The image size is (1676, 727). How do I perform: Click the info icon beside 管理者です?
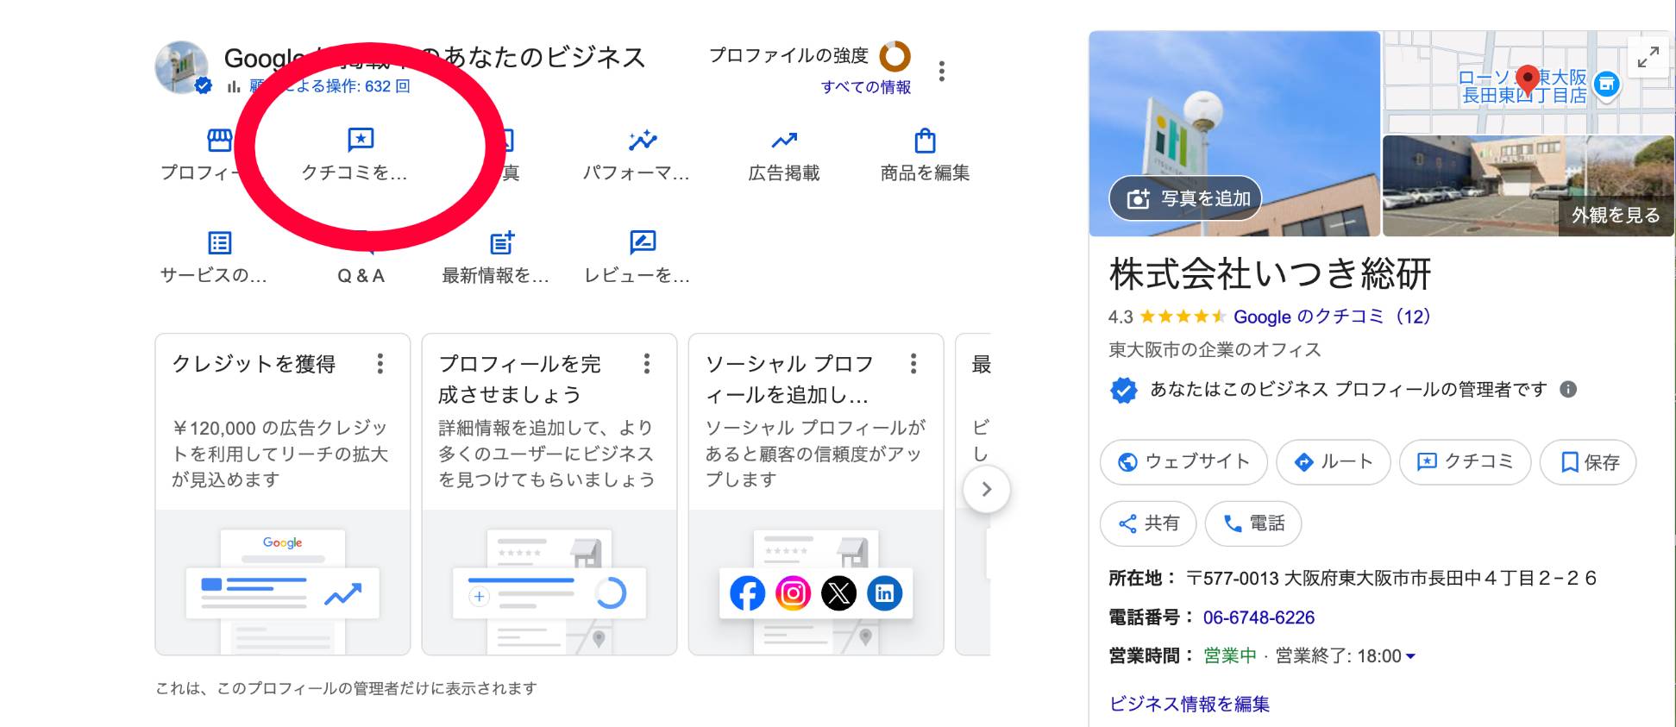pyautogui.click(x=1568, y=390)
